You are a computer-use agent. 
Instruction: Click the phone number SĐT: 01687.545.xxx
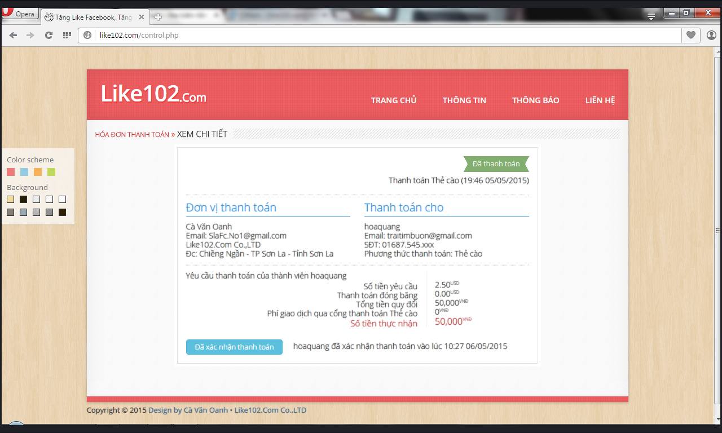point(400,245)
